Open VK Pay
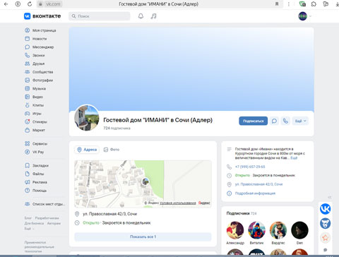339x257 pixels. tap(35, 152)
